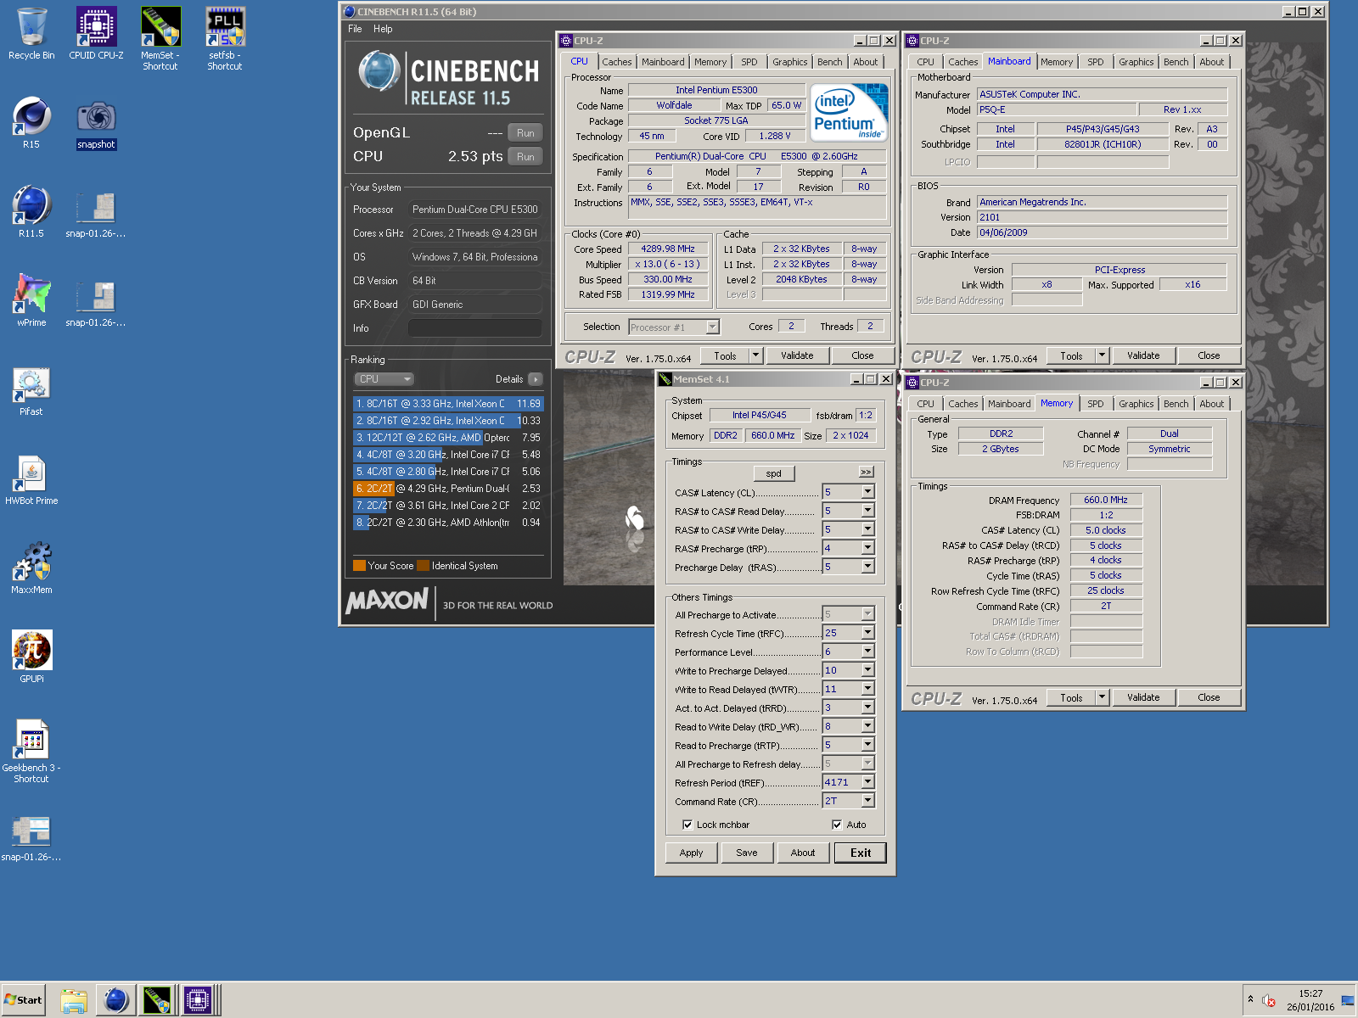Open Geekbench 3 shortcut icon
Image resolution: width=1358 pixels, height=1018 pixels.
(31, 751)
